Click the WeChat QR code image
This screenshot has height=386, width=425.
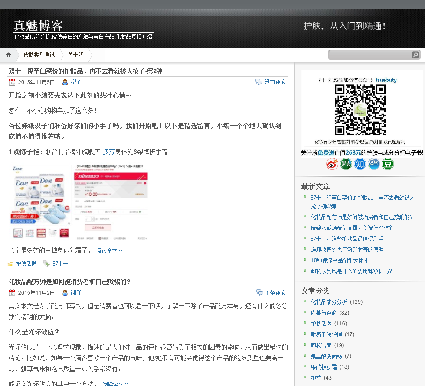click(360, 110)
